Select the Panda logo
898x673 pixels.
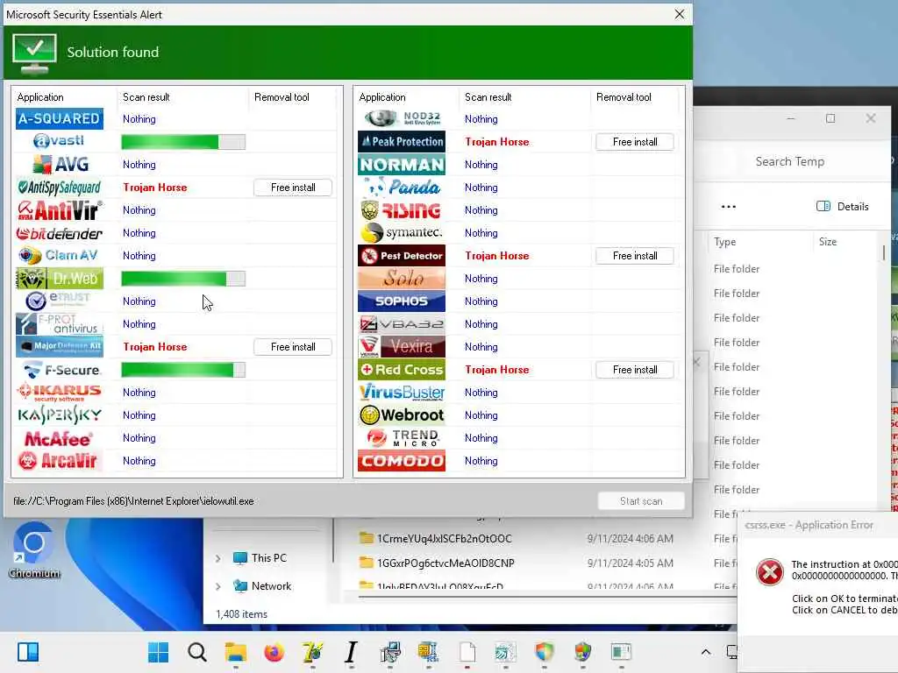(403, 188)
